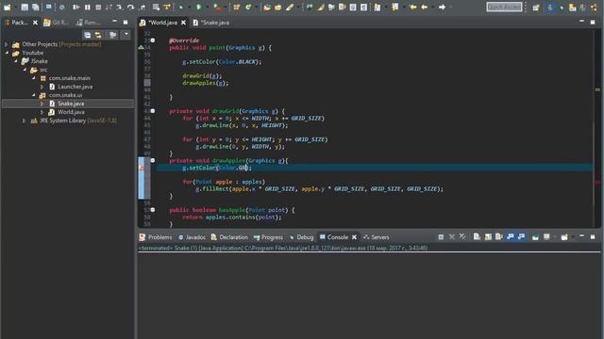Click the Open Perspective icon

pos(536,7)
